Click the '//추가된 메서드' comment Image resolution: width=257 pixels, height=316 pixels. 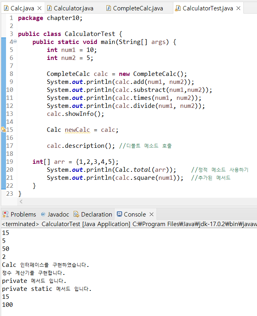pyautogui.click(x=211, y=178)
